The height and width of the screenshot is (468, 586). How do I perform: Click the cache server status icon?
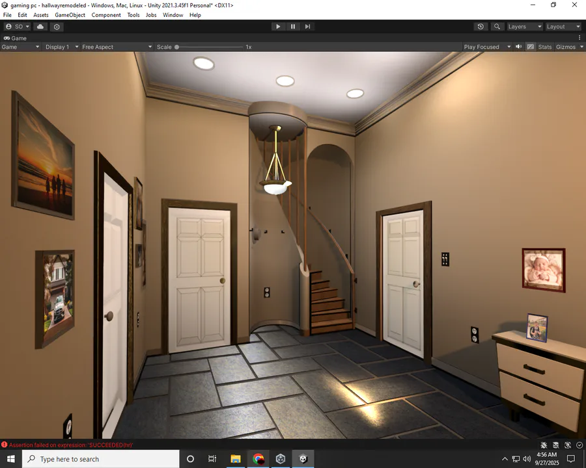(x=556, y=445)
